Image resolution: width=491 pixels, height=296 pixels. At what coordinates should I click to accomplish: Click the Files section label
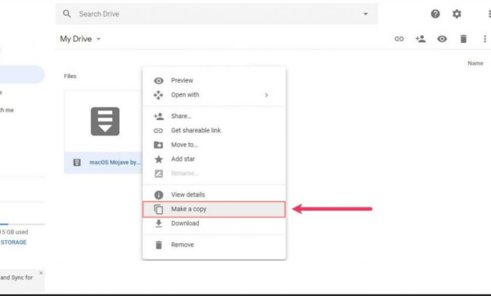(x=70, y=76)
